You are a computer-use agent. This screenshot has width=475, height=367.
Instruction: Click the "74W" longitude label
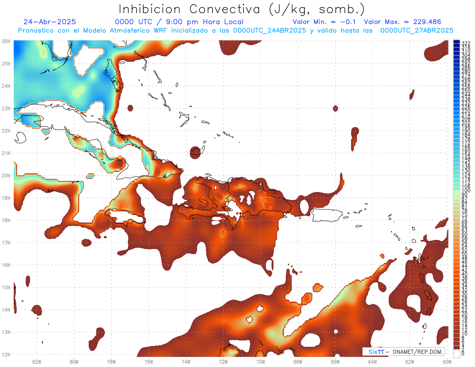(x=186, y=361)
